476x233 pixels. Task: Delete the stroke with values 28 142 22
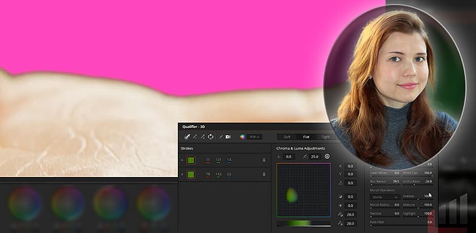(x=264, y=175)
